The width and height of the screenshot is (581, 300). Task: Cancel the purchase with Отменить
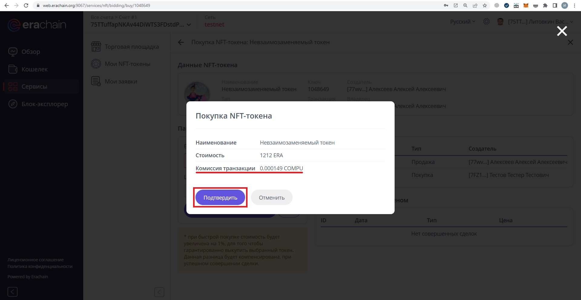pyautogui.click(x=271, y=197)
